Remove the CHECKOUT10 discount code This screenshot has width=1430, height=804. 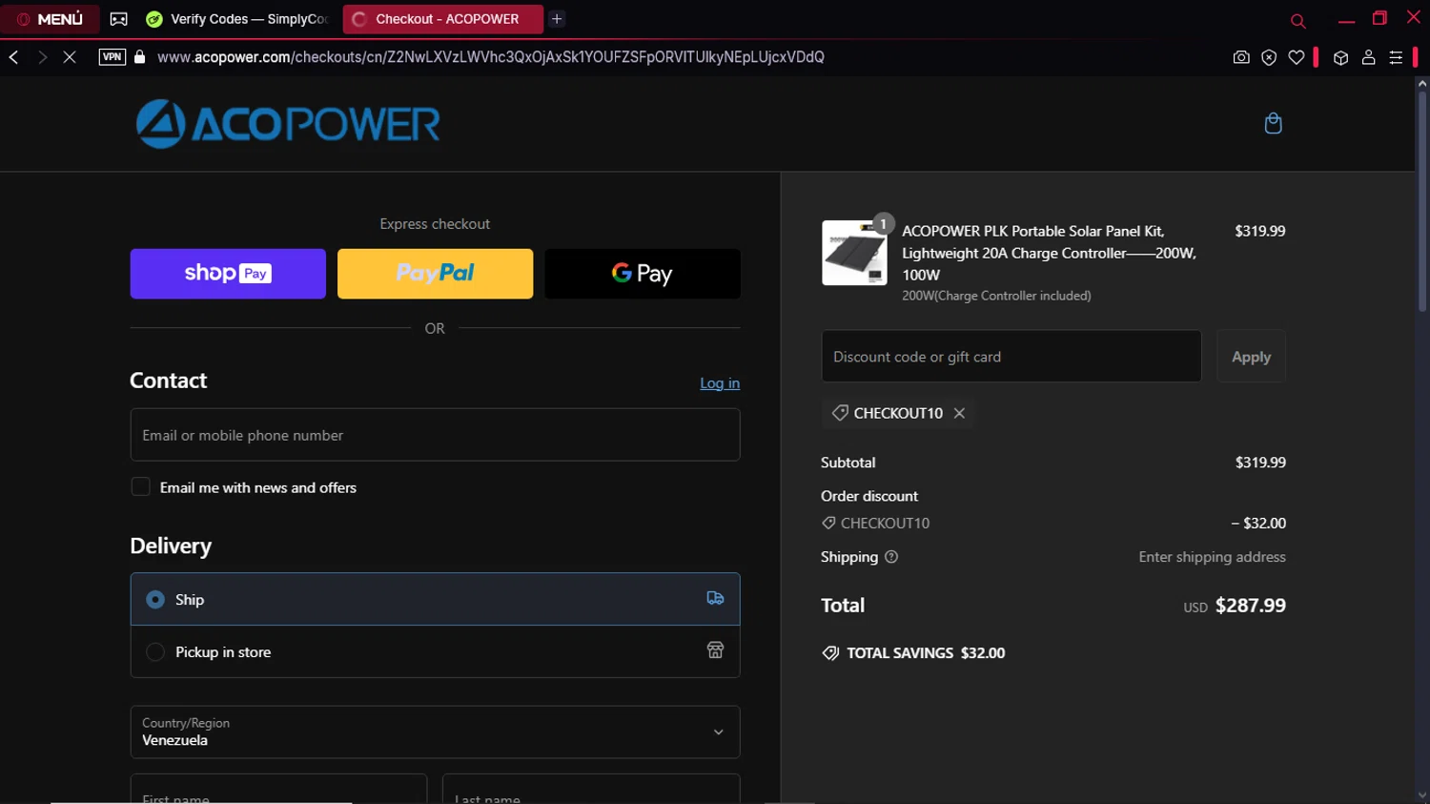(x=959, y=413)
